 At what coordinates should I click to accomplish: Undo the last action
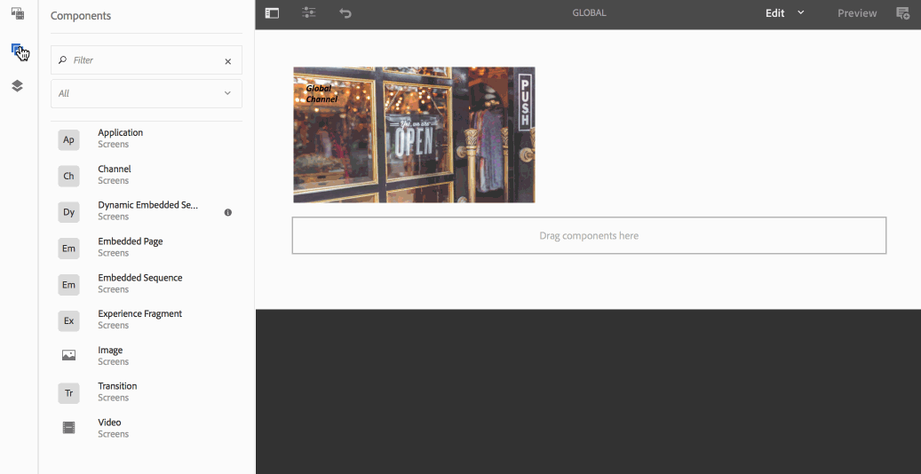(x=345, y=13)
